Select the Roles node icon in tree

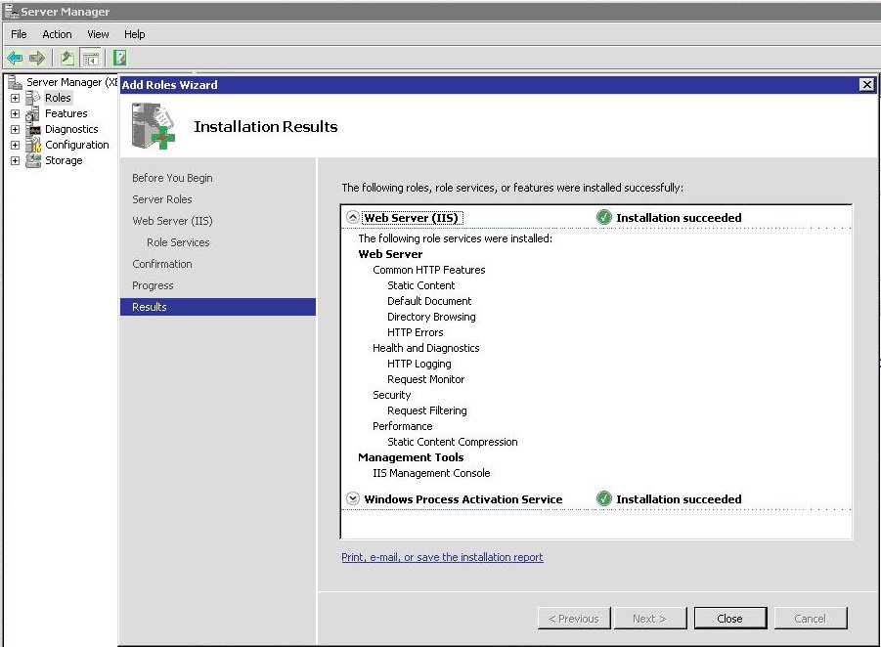pos(33,98)
